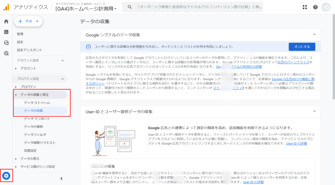335x185 pixels.
Task: Expand the プロパティ tree item
Action: pyautogui.click(x=16, y=87)
